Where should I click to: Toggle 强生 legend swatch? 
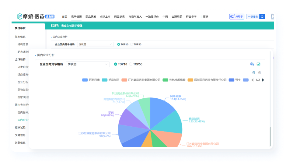coord(232,80)
